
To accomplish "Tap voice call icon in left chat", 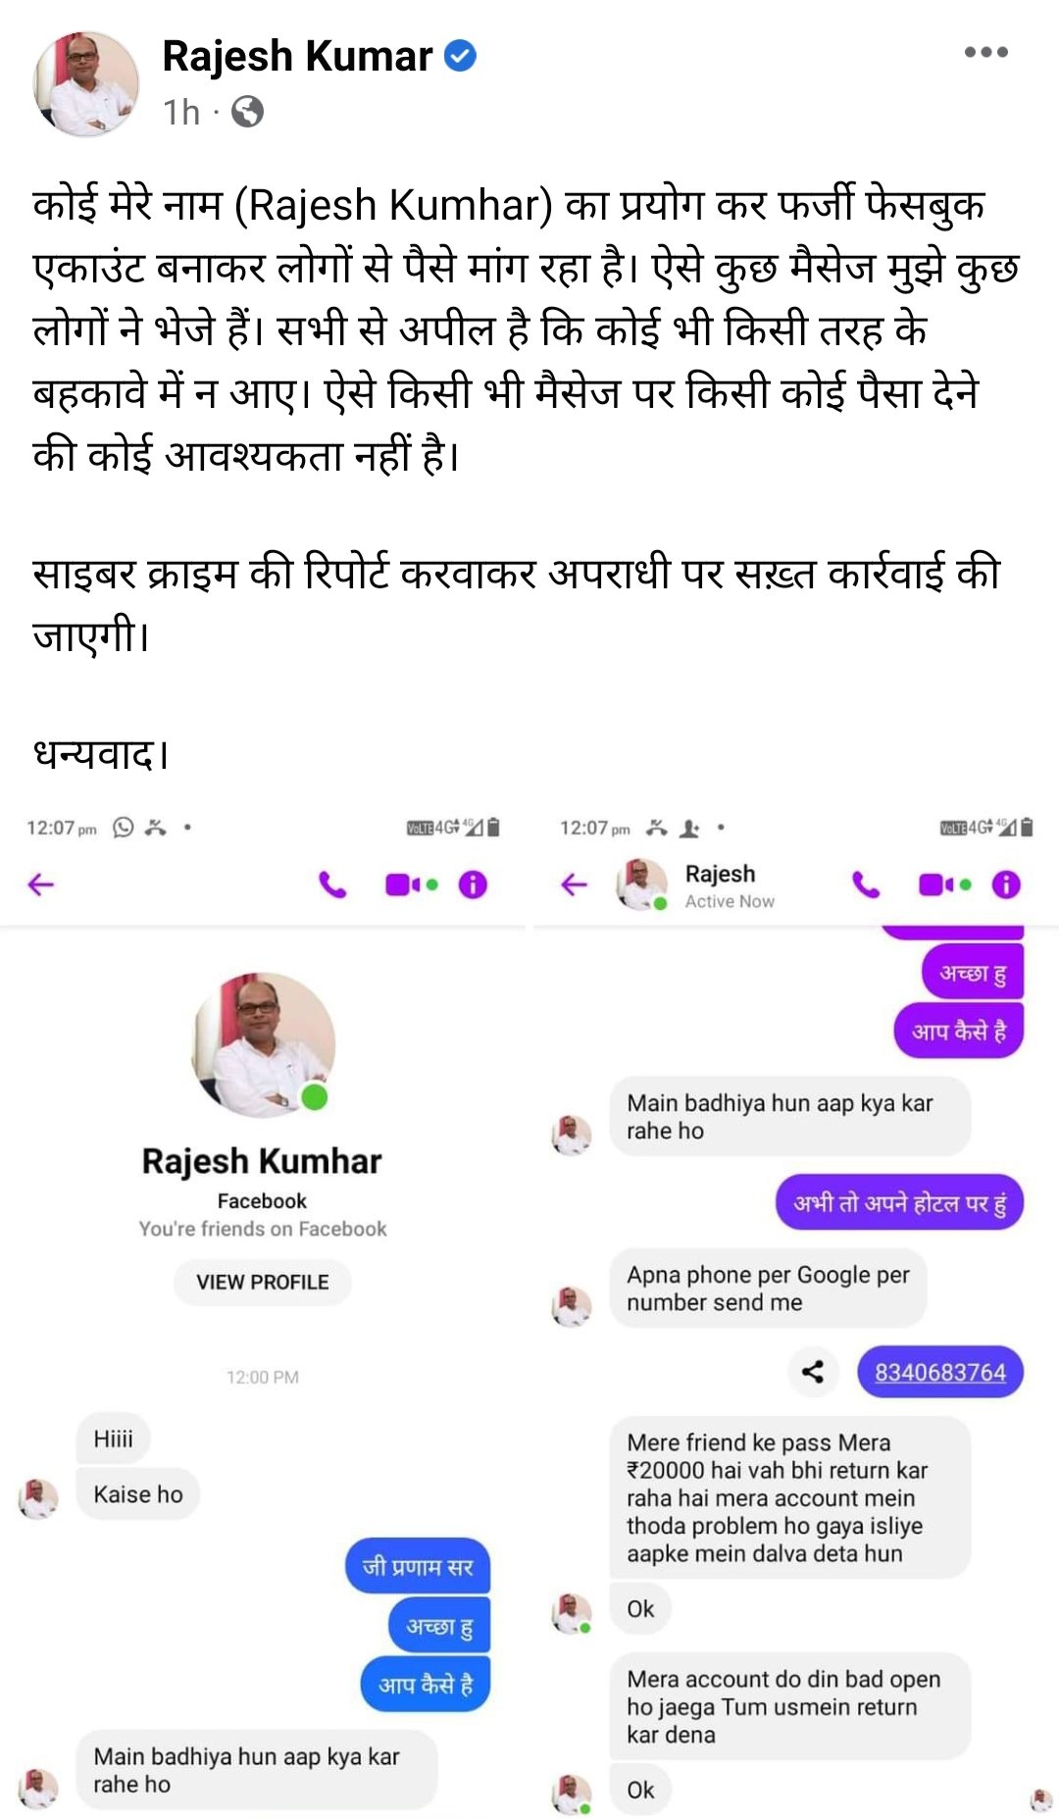I will click(333, 884).
